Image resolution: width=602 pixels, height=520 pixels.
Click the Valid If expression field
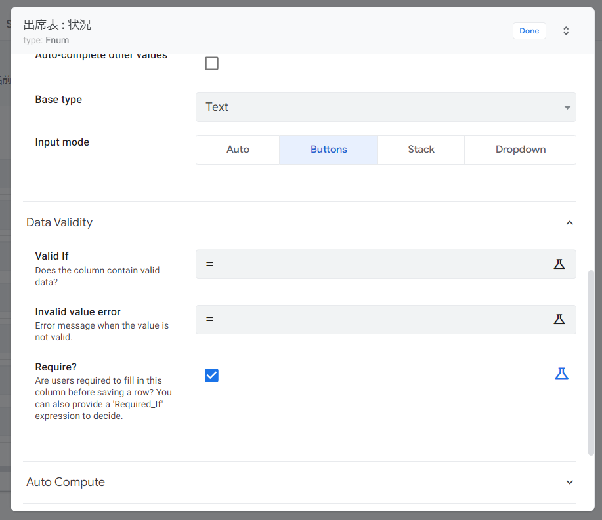(374, 264)
